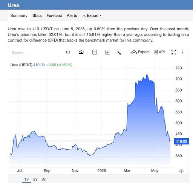This screenshot has height=189, width=193.
Task: Select the All time range
Action: (x=44, y=179)
